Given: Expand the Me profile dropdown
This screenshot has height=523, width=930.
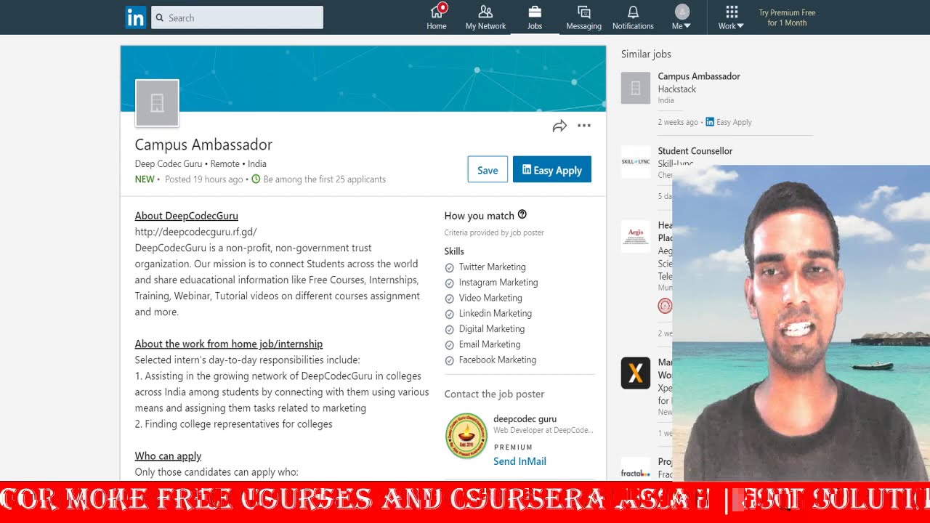Looking at the screenshot, I should click(682, 17).
